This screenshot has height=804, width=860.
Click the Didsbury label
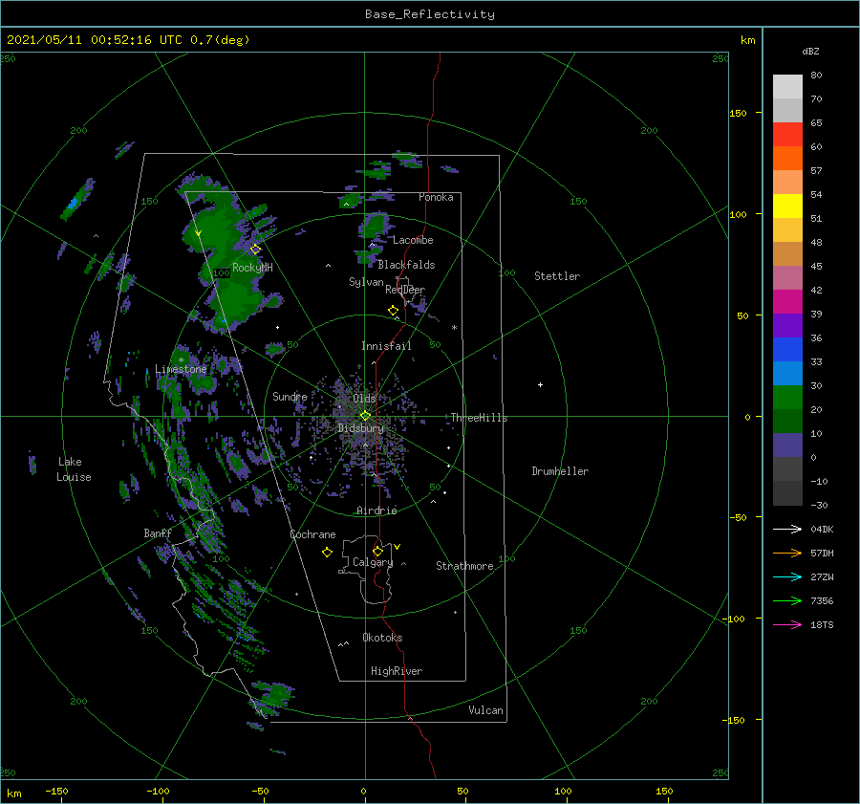click(x=360, y=428)
